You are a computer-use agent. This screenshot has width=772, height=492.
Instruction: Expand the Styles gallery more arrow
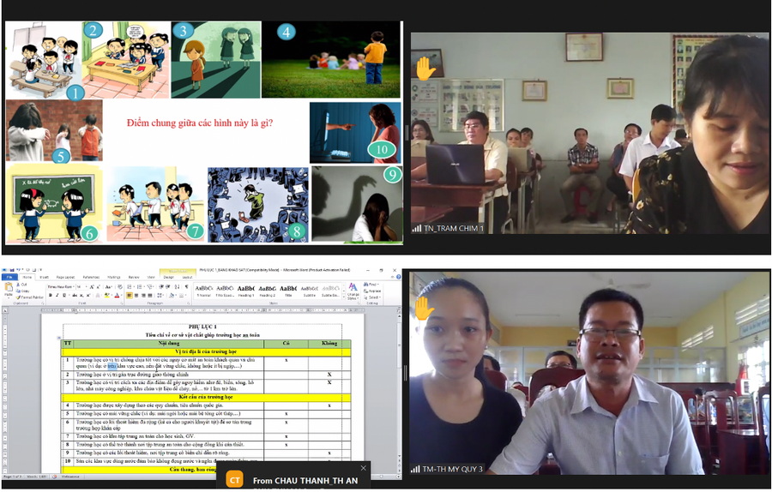(341, 294)
